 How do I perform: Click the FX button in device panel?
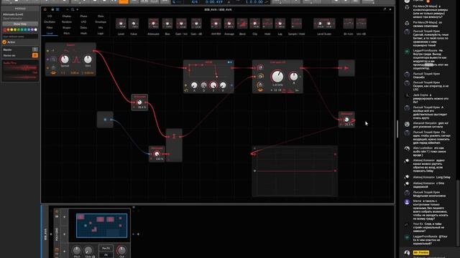coord(106,254)
